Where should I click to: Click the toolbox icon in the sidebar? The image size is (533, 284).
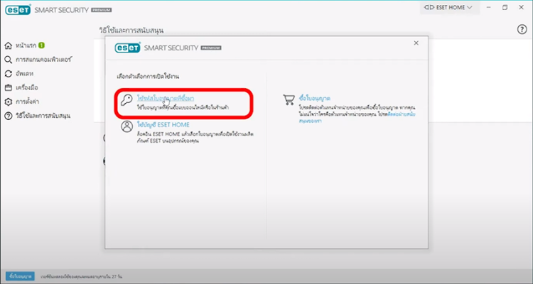click(8, 87)
